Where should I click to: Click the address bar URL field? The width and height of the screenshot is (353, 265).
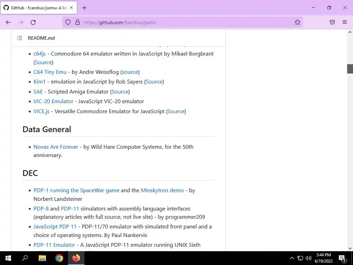(x=182, y=22)
